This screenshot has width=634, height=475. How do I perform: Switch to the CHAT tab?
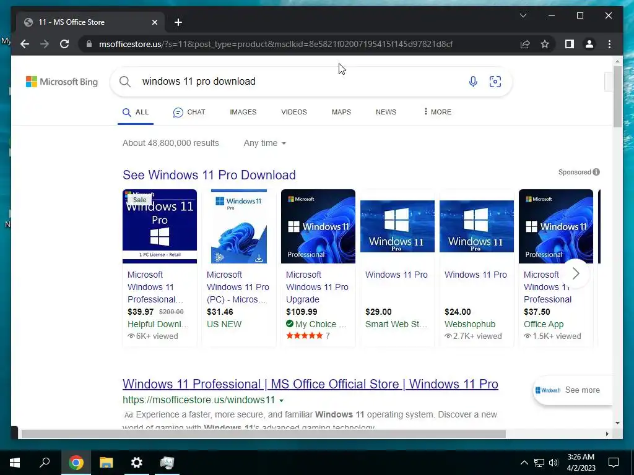pyautogui.click(x=189, y=113)
